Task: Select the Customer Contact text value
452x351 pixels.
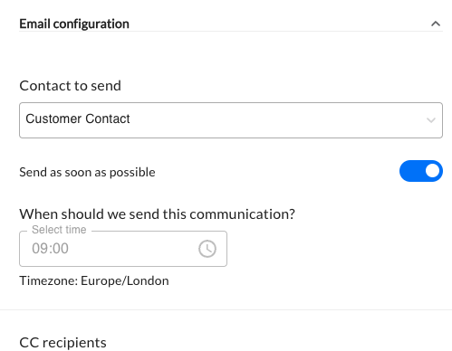Action: [78, 119]
